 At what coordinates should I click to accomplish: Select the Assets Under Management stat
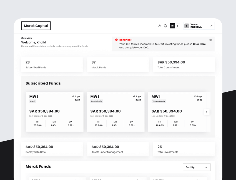[118, 149]
